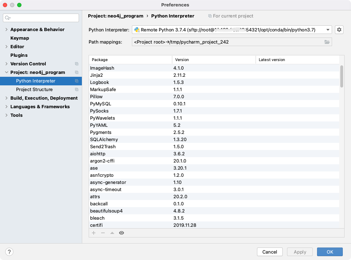
Task: Select the attrs package row
Action: (214, 197)
